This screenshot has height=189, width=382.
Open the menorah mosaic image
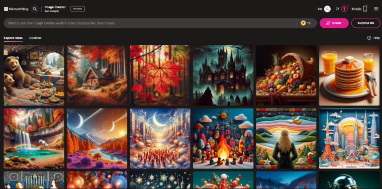click(34, 180)
